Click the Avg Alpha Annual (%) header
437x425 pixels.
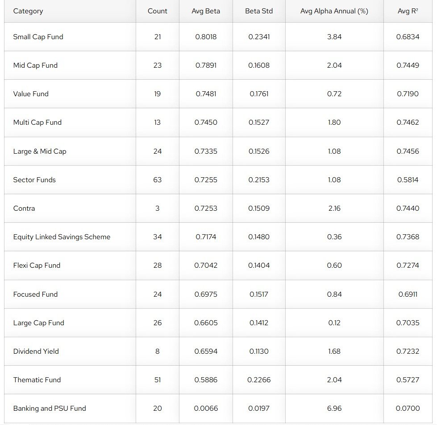pyautogui.click(x=334, y=11)
